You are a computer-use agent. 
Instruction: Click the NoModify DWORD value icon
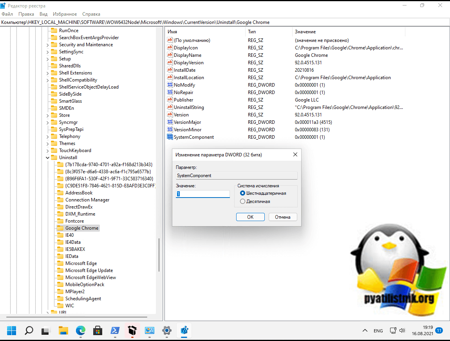click(x=170, y=85)
